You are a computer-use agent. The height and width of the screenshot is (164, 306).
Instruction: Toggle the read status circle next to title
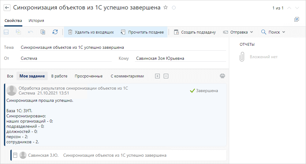[x=174, y=8]
